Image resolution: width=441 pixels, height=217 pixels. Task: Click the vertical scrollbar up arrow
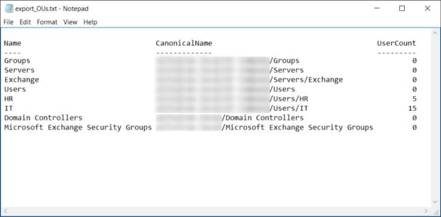click(435, 33)
